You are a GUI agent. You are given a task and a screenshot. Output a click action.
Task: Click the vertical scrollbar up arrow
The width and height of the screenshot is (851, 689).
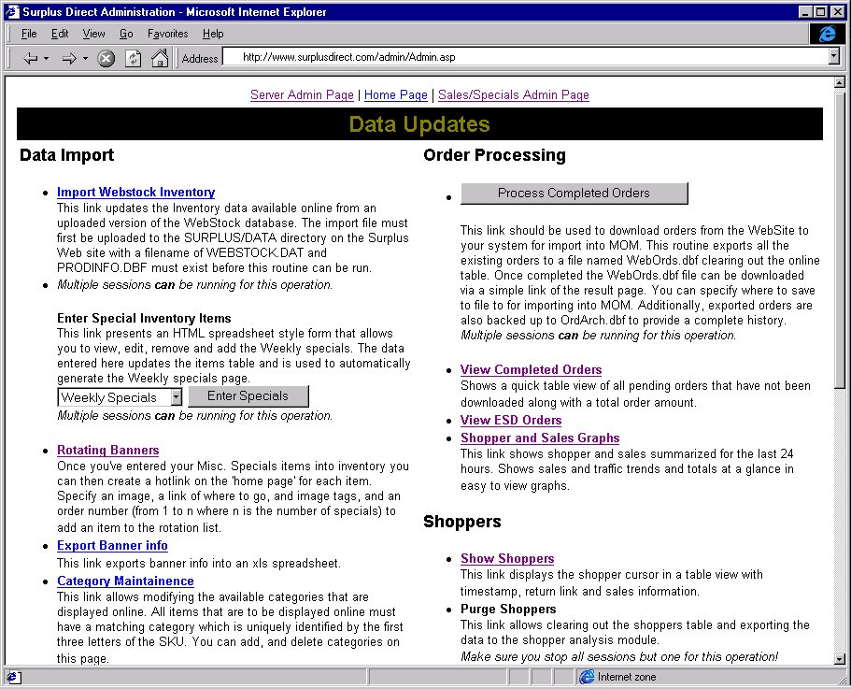click(840, 82)
